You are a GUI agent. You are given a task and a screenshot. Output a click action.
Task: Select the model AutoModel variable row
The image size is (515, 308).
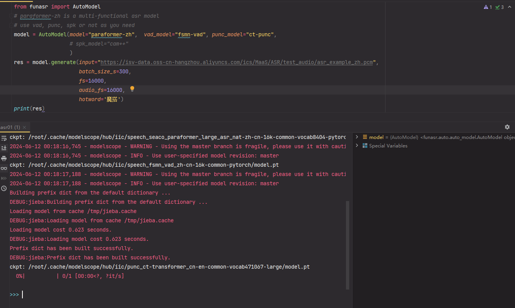(434, 137)
